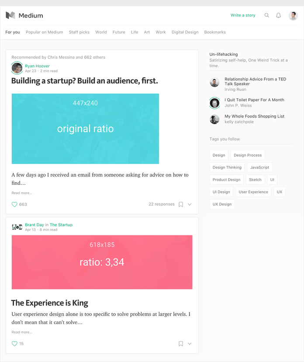Click Ryan Hoover's author avatar

[17, 68]
